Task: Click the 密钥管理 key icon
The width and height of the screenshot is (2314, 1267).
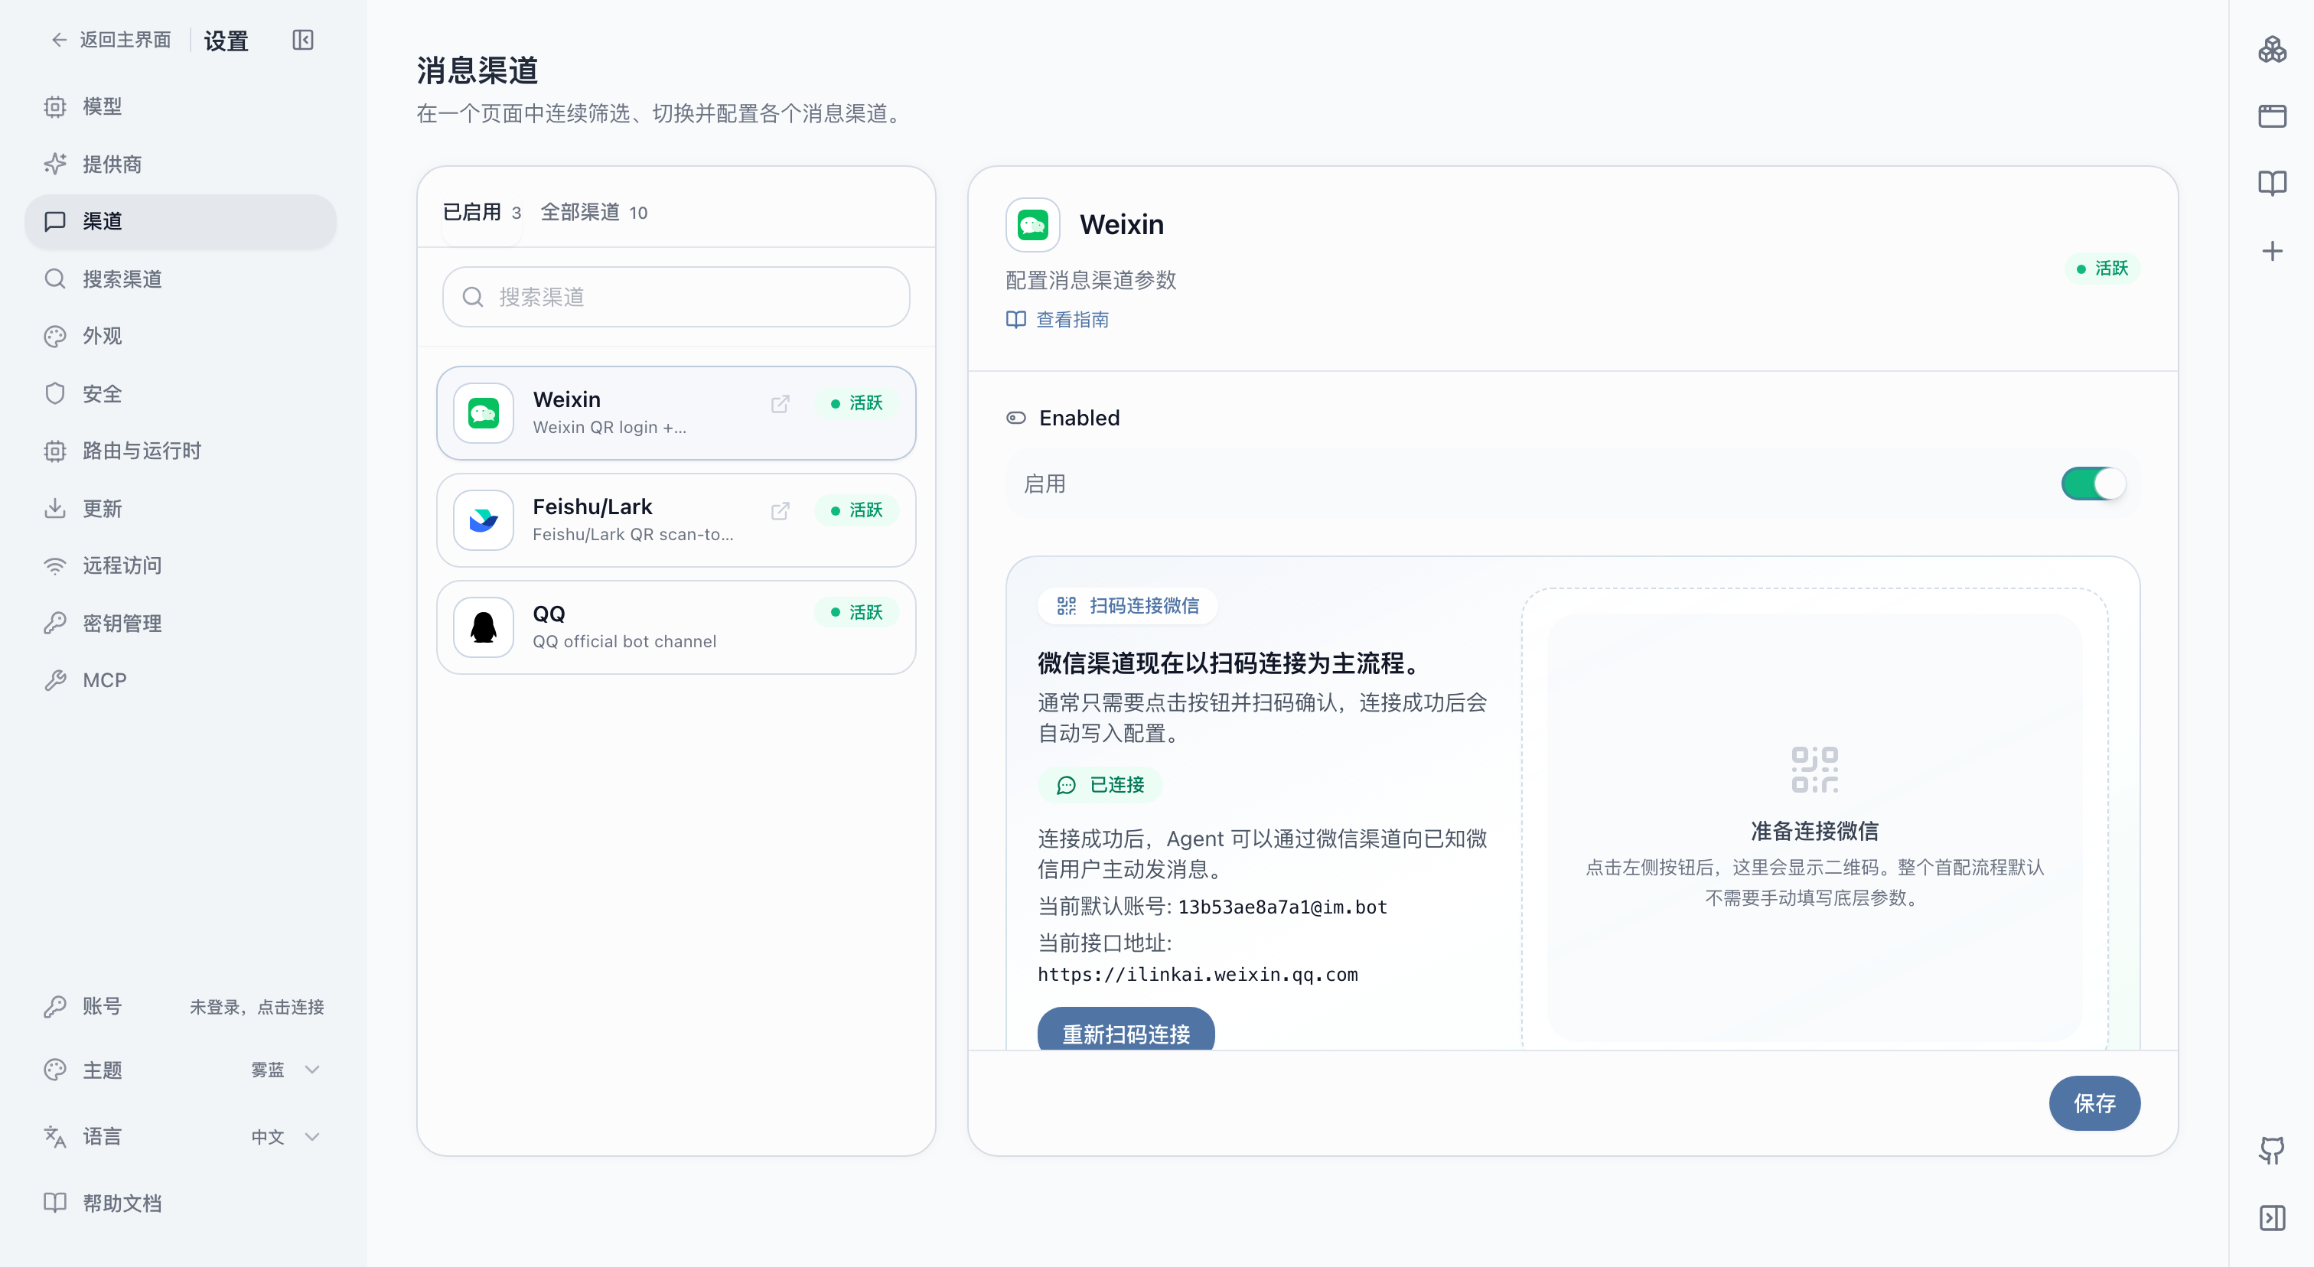Action: (x=55, y=624)
